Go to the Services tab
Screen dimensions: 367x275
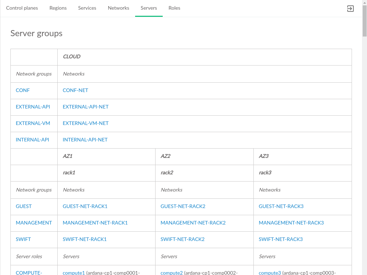click(87, 8)
